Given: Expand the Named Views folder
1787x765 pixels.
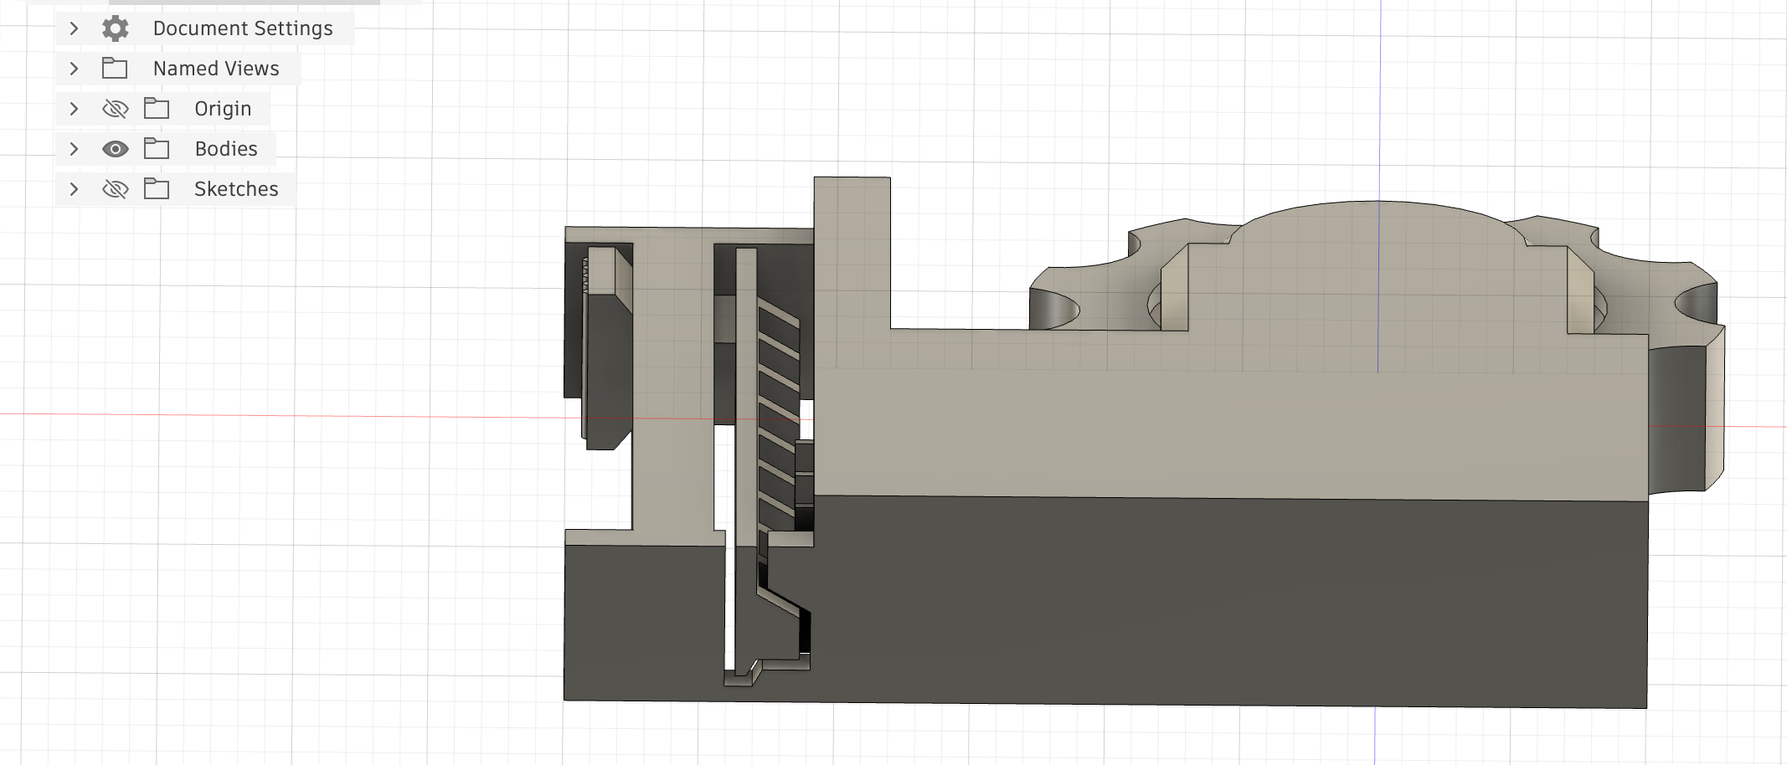Looking at the screenshot, I should coord(74,69).
